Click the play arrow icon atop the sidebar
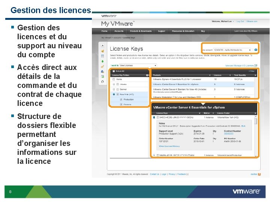Viewport: 270px width, 202px height. [103, 46]
